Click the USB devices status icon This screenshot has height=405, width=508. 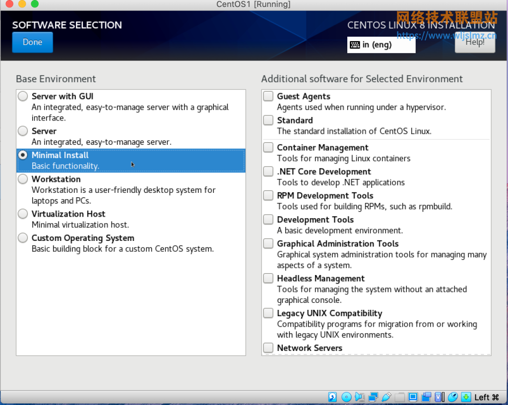pyautogui.click(x=386, y=397)
